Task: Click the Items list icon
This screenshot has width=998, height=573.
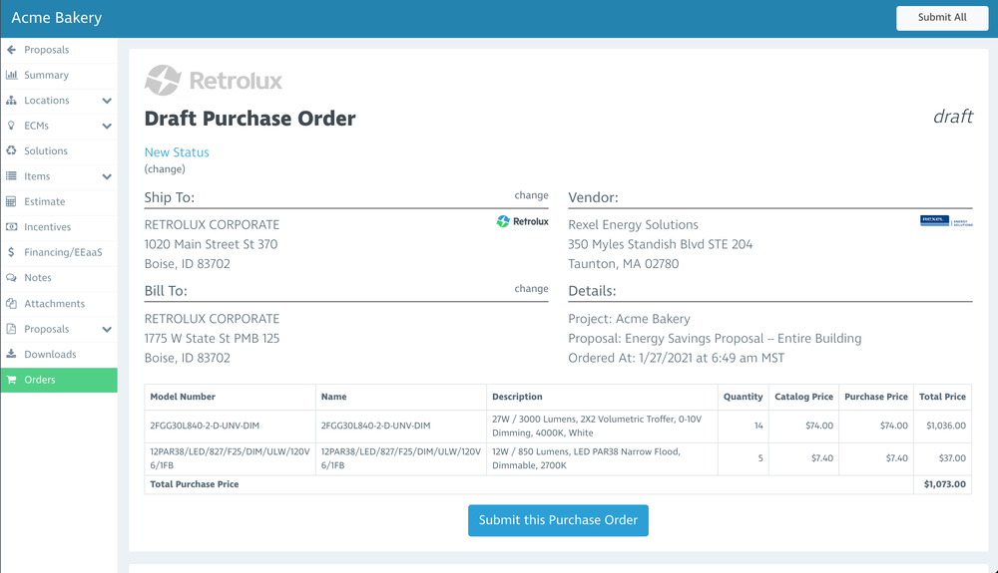Action: [x=11, y=176]
